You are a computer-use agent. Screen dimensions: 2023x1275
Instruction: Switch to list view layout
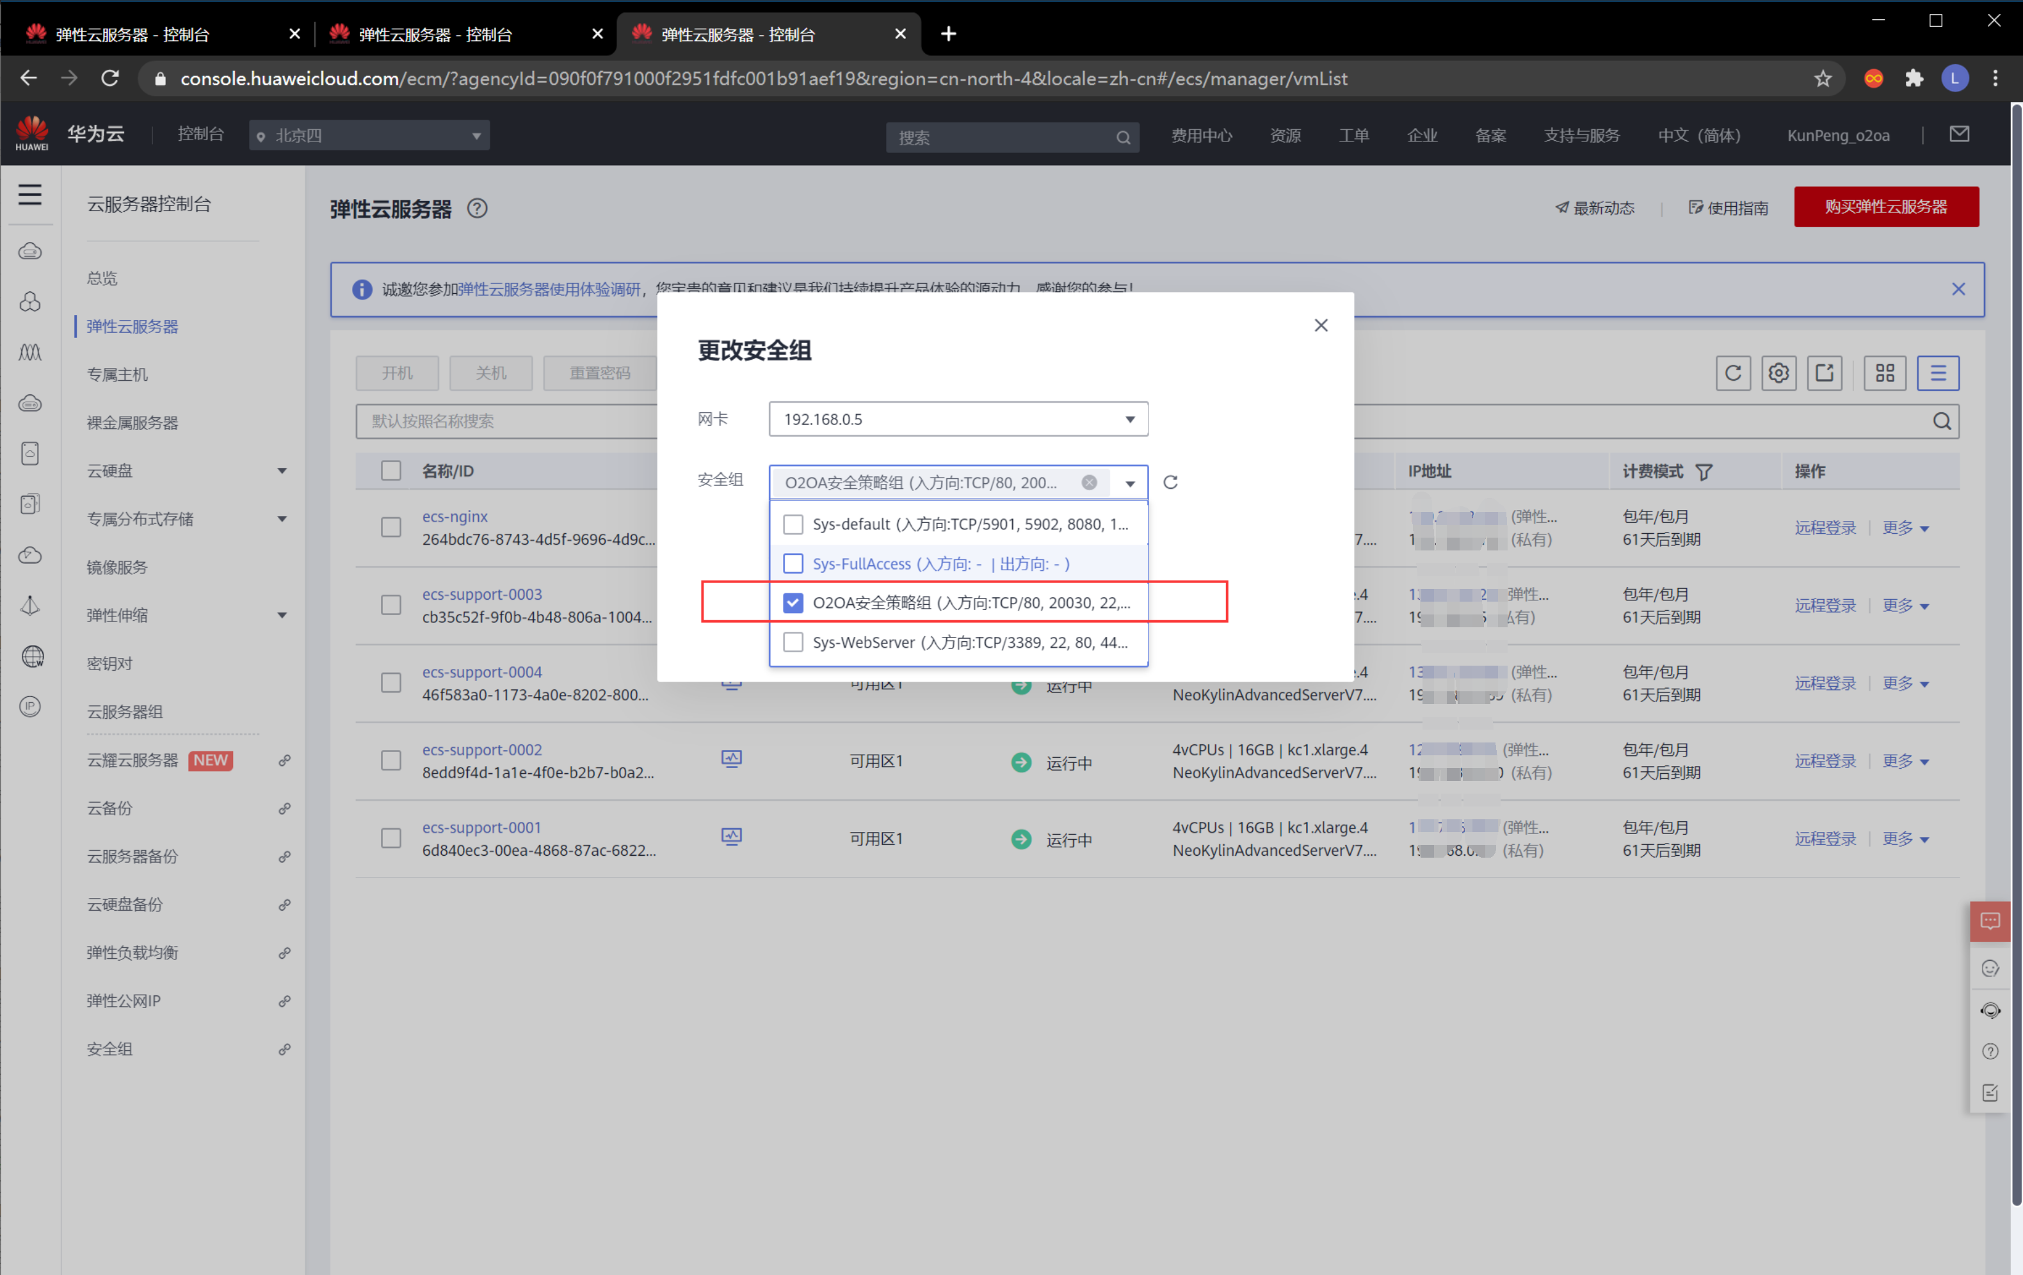tap(1938, 373)
